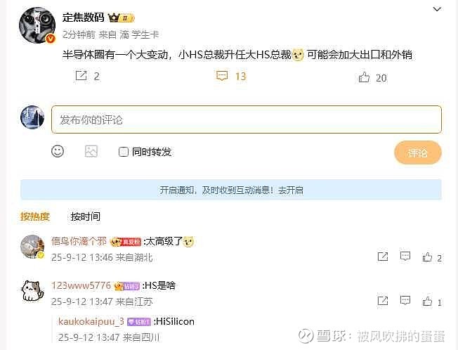
Task: Reply to the 太高级了 comment
Action: pyautogui.click(x=405, y=257)
